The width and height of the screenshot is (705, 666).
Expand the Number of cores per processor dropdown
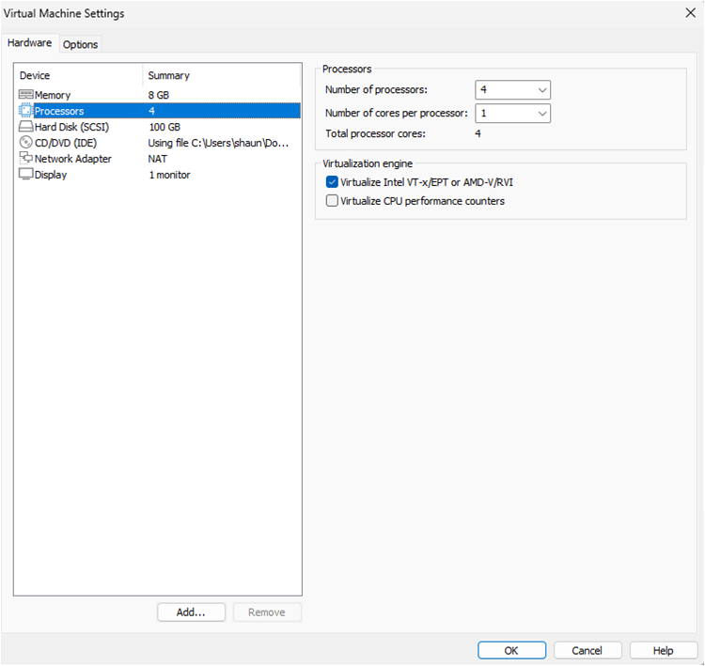[x=512, y=114]
